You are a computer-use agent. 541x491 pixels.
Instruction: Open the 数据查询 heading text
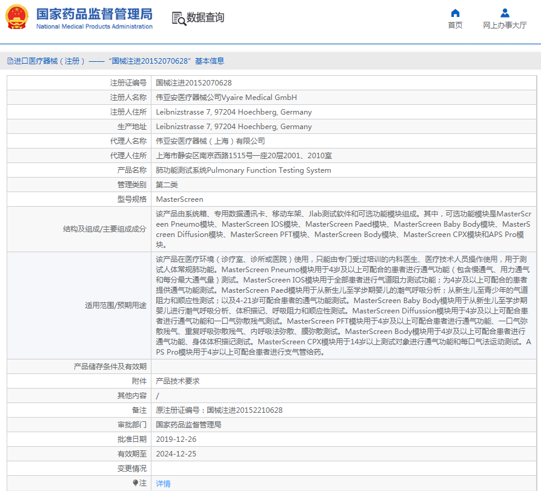(x=205, y=18)
